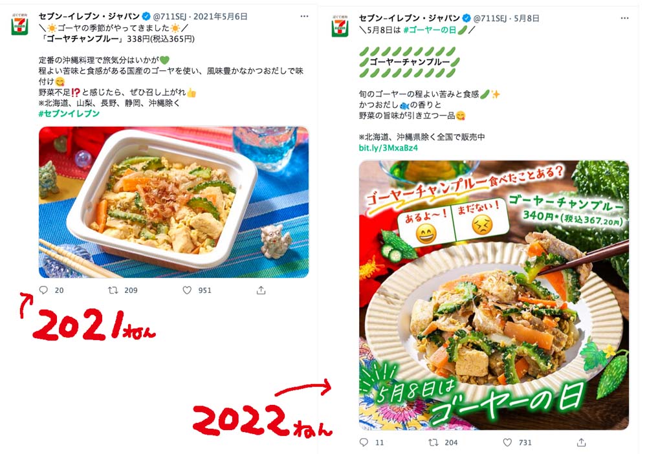Viewport: 647px width, 454px height.
Task: Open more options on the 2021 tweet
Action: (x=304, y=16)
